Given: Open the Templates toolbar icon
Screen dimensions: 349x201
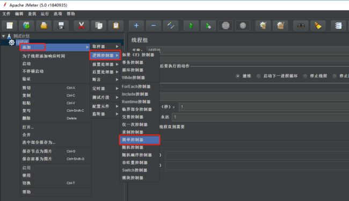Looking at the screenshot, I should tap(27, 26).
